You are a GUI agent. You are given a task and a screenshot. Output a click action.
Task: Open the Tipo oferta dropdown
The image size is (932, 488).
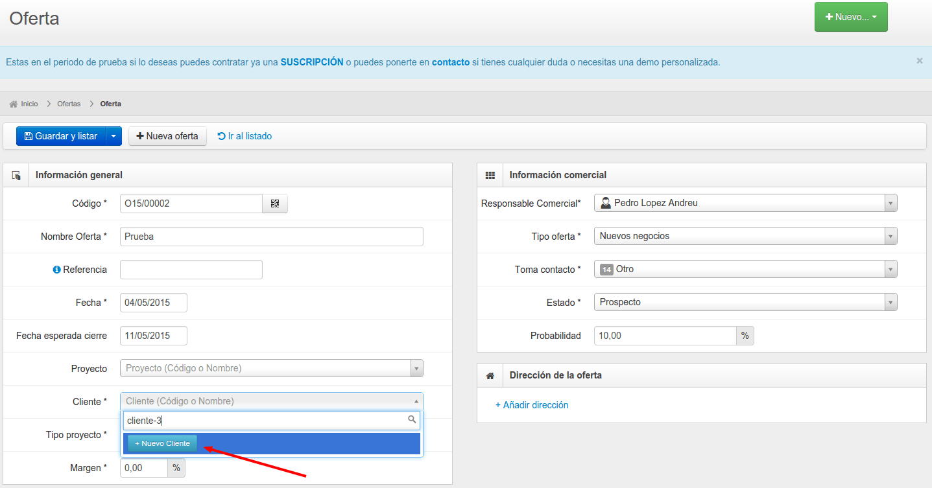pos(891,236)
